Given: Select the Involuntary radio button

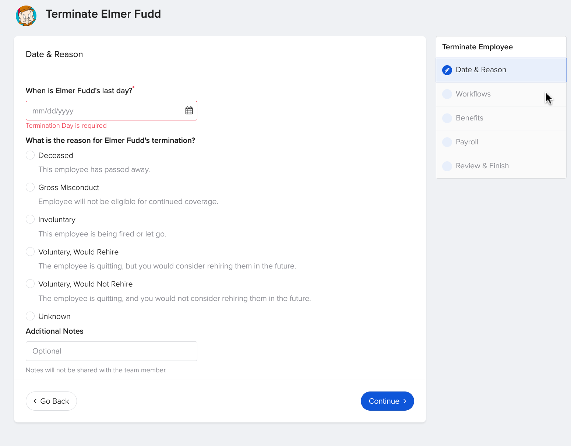Looking at the screenshot, I should pyautogui.click(x=30, y=219).
